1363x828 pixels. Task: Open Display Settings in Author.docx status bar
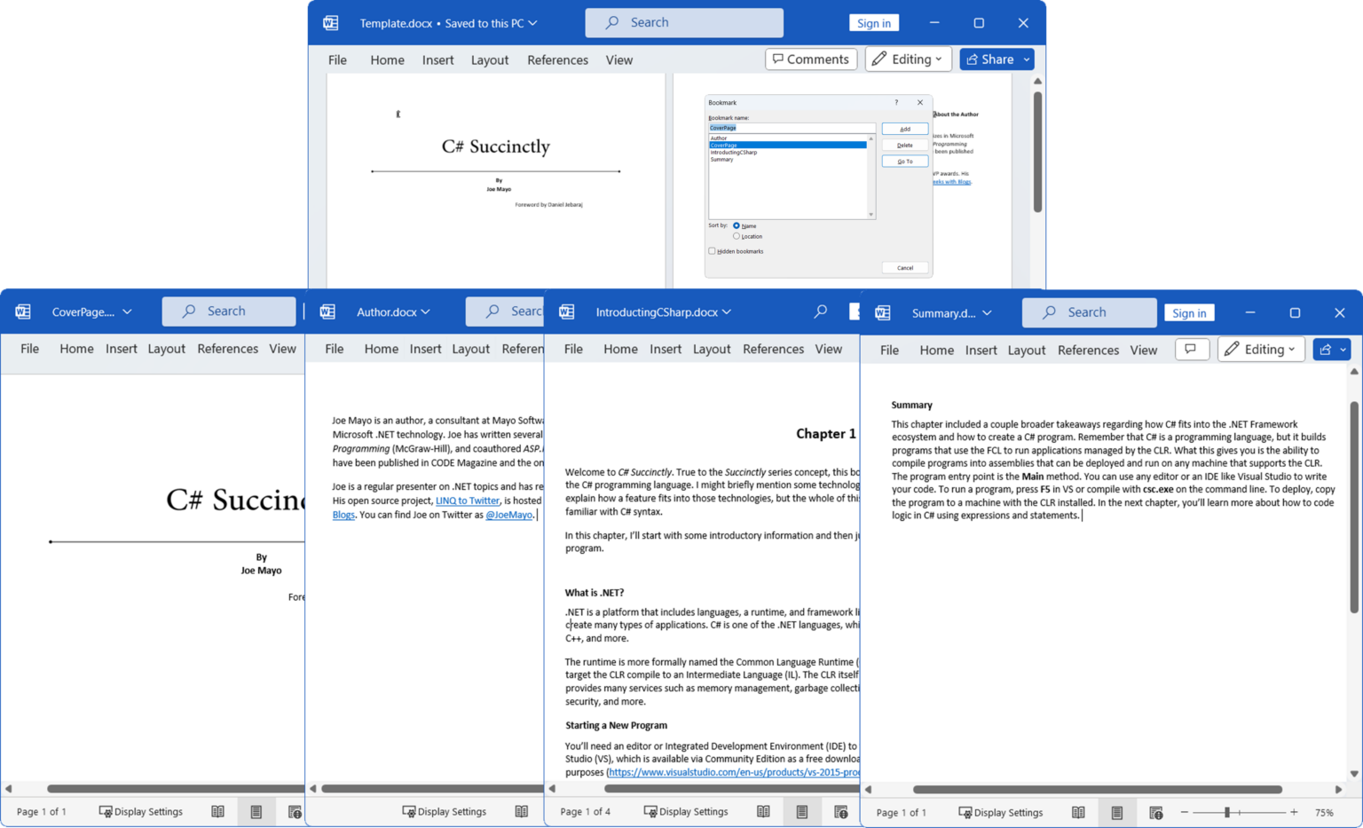click(x=444, y=811)
